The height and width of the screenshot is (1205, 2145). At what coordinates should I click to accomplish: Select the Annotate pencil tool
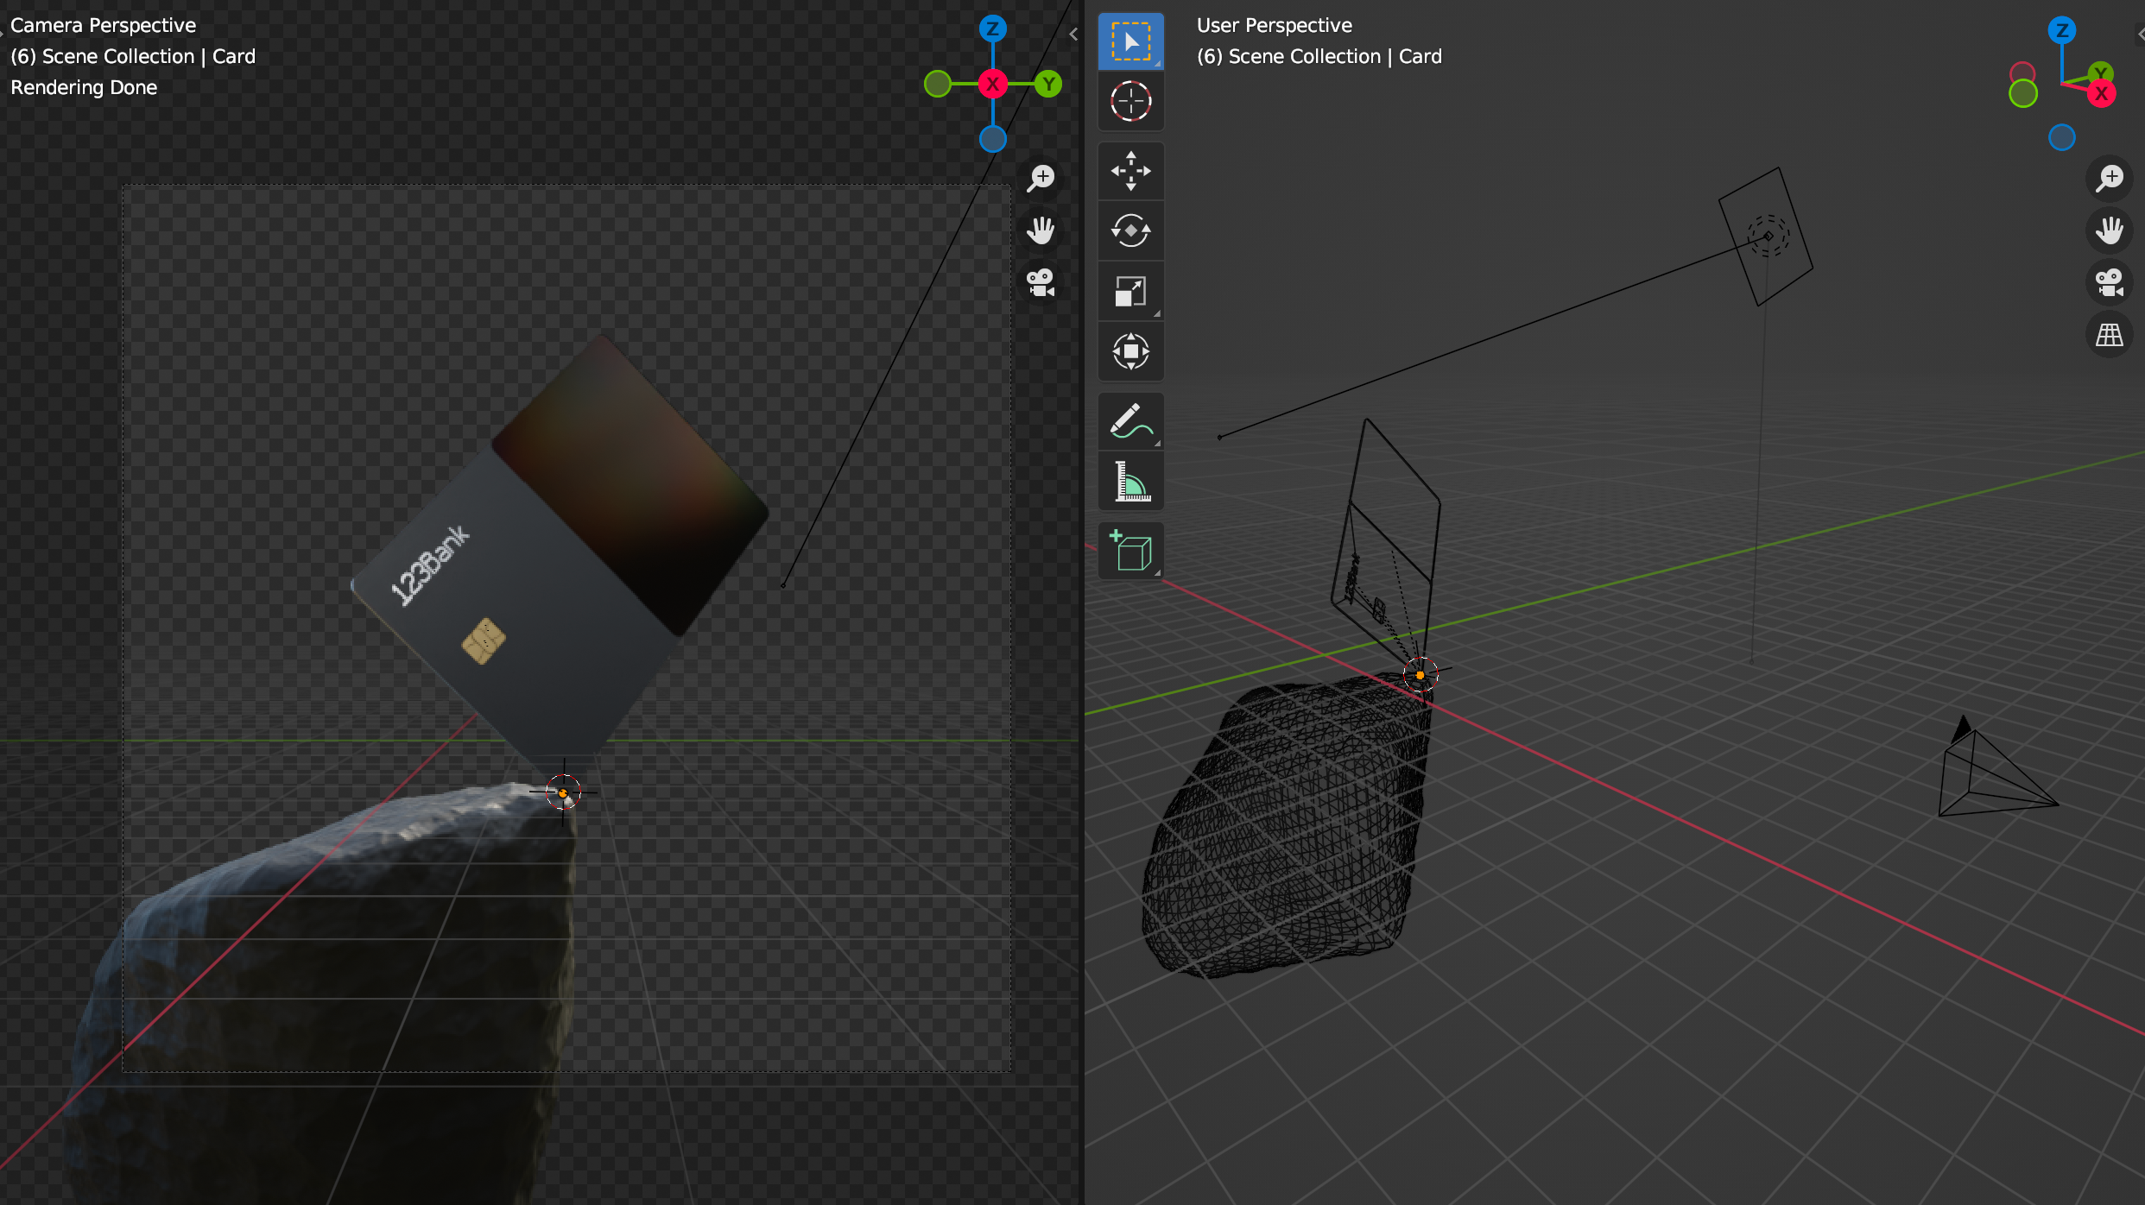[1130, 421]
